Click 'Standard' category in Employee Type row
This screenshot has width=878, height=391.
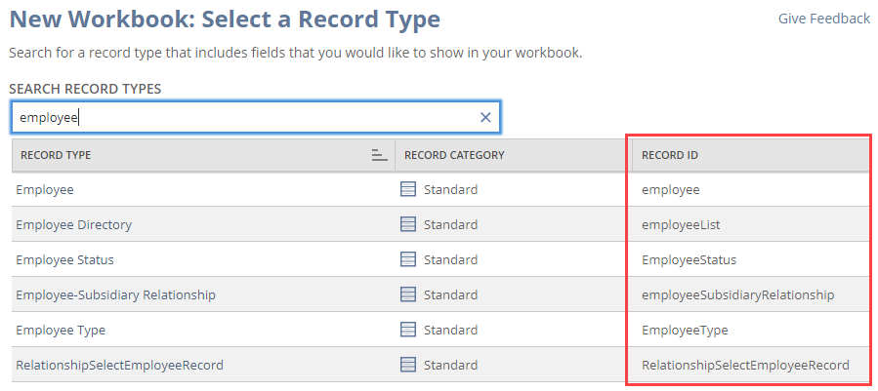tap(451, 330)
